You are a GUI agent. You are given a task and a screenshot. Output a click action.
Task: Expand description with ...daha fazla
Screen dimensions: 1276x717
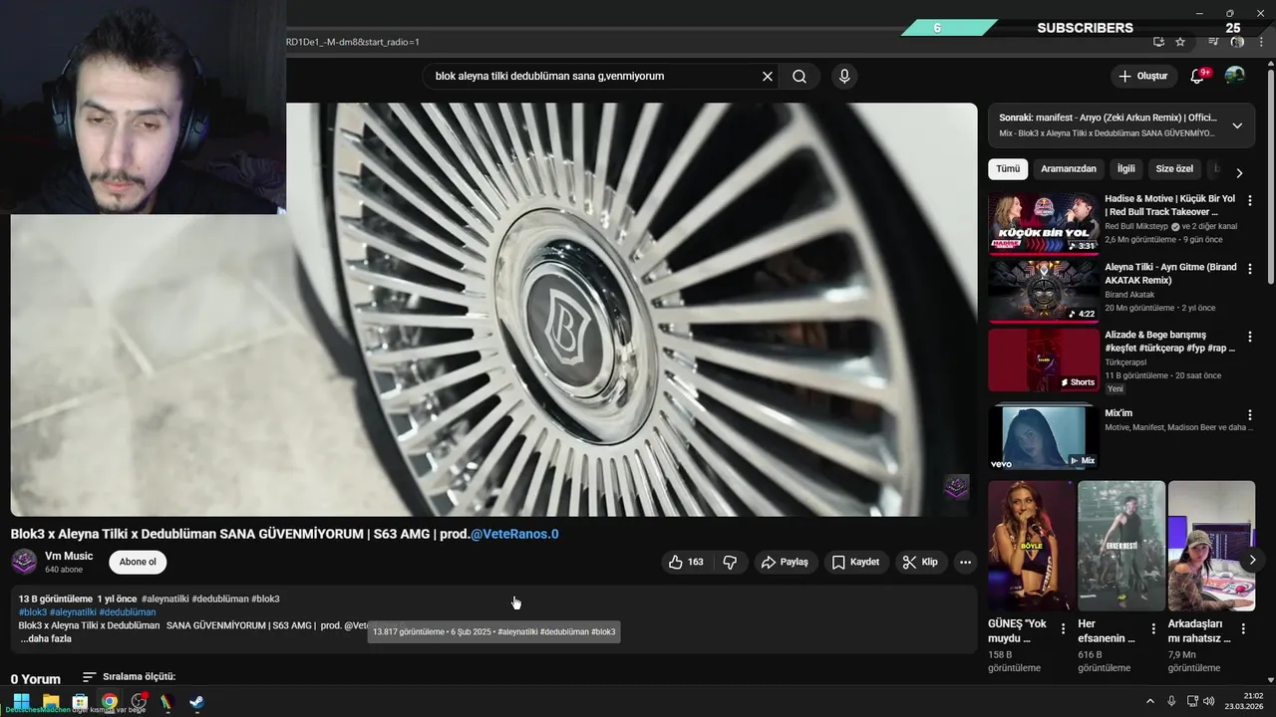pos(46,638)
